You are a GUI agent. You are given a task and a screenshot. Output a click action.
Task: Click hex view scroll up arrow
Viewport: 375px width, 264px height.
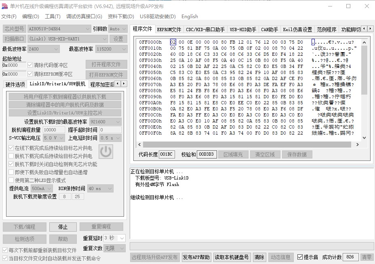(364, 42)
